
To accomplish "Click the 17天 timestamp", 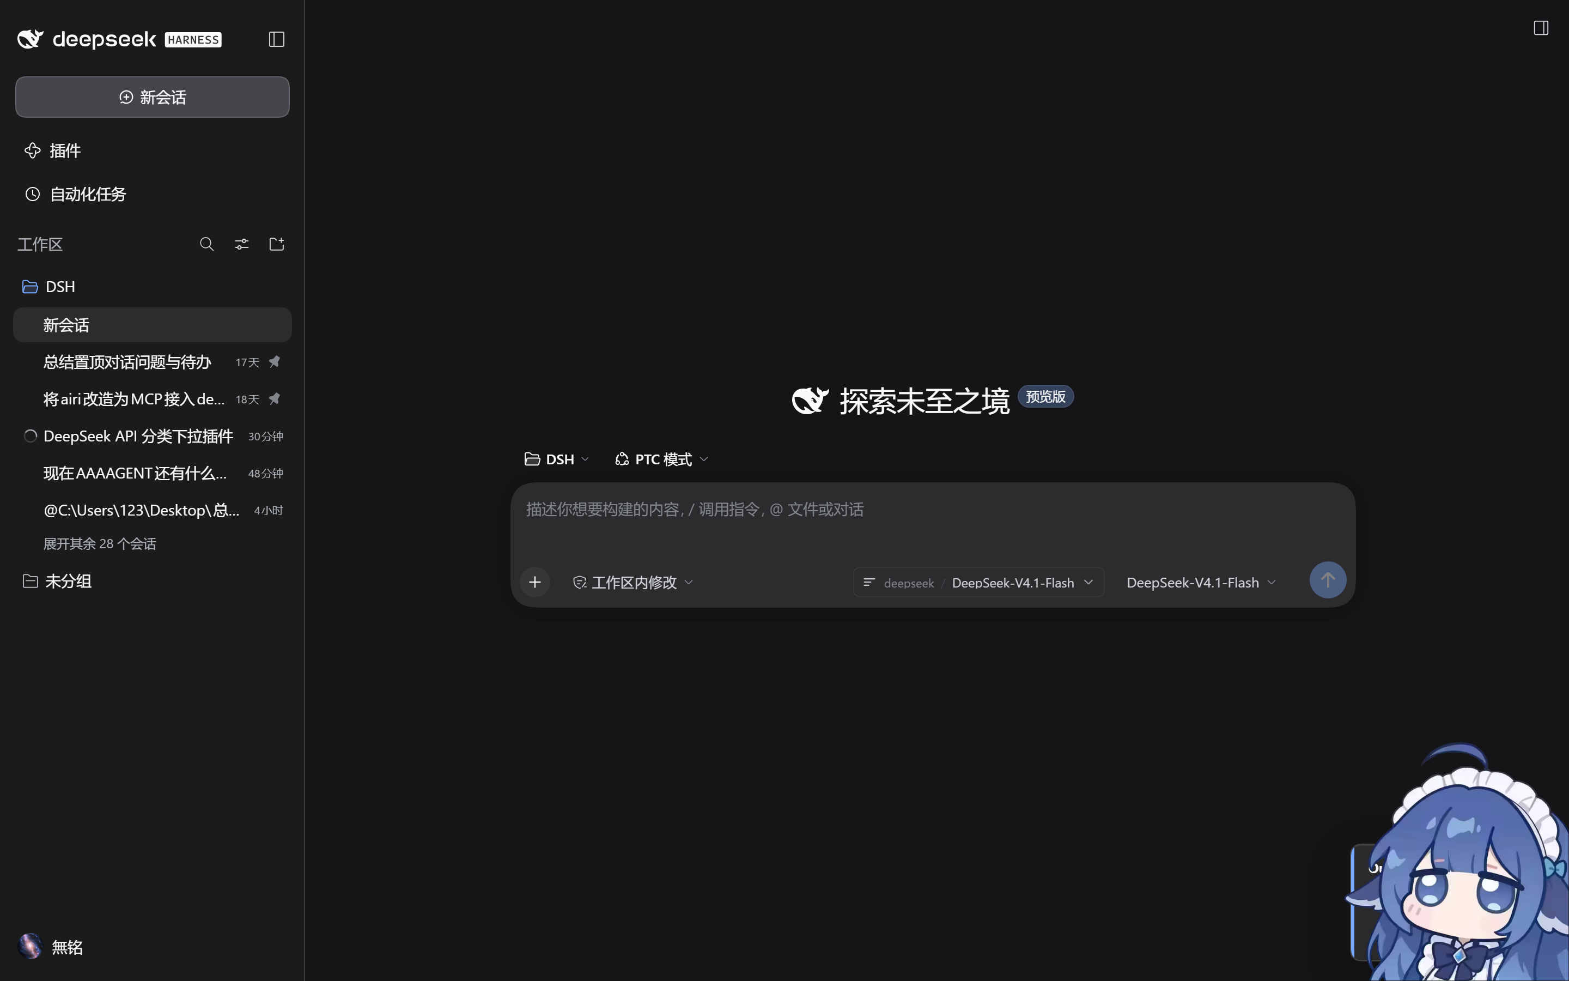I will click(x=247, y=362).
